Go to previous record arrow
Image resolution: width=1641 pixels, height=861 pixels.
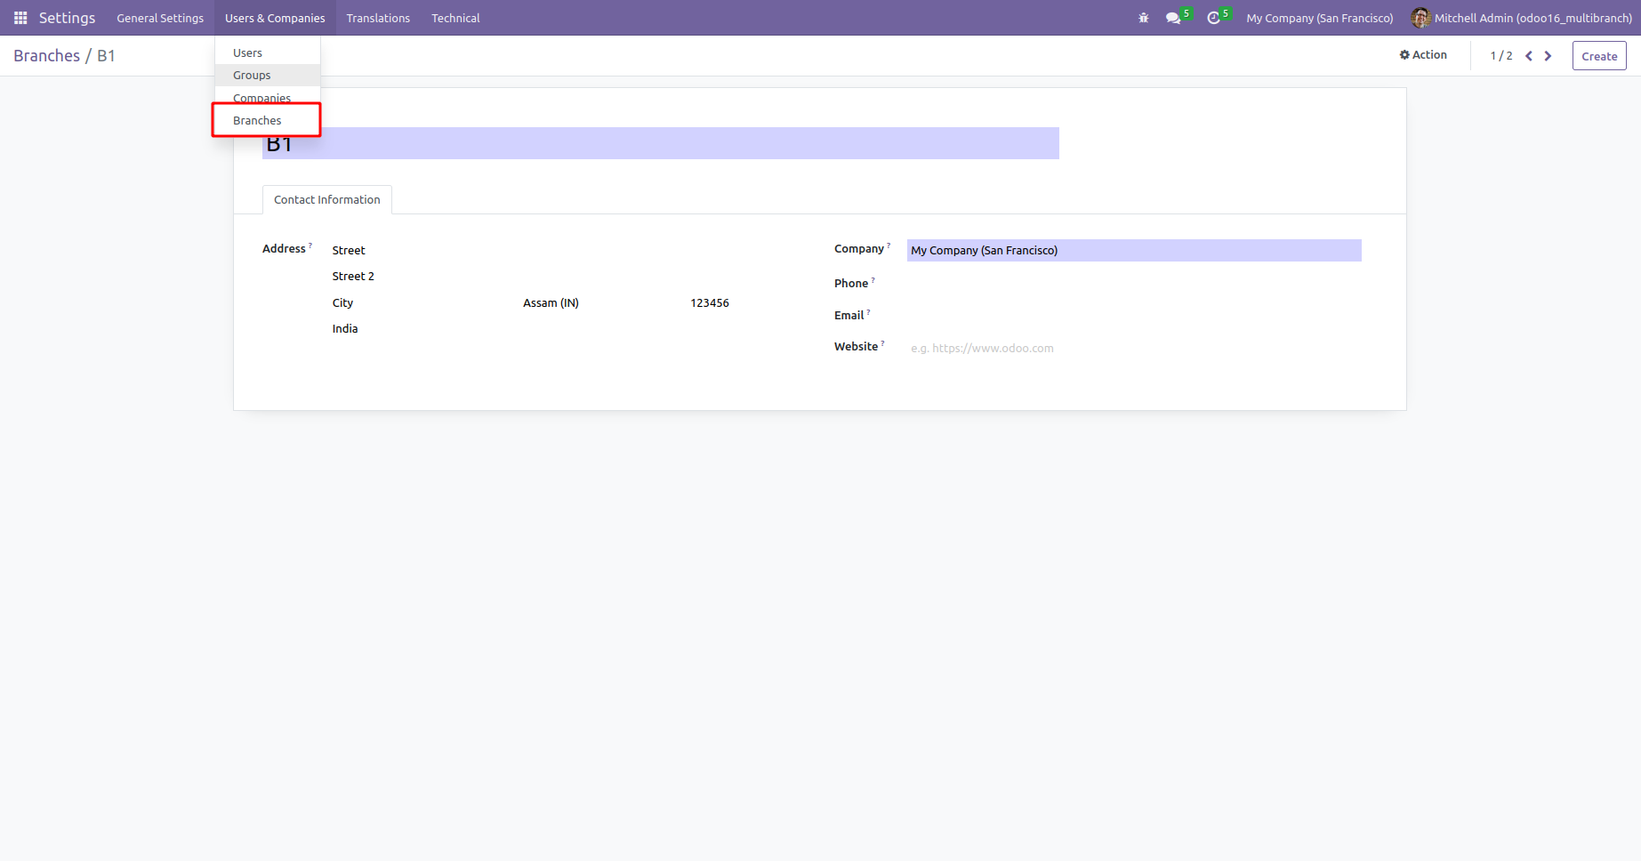click(1529, 56)
